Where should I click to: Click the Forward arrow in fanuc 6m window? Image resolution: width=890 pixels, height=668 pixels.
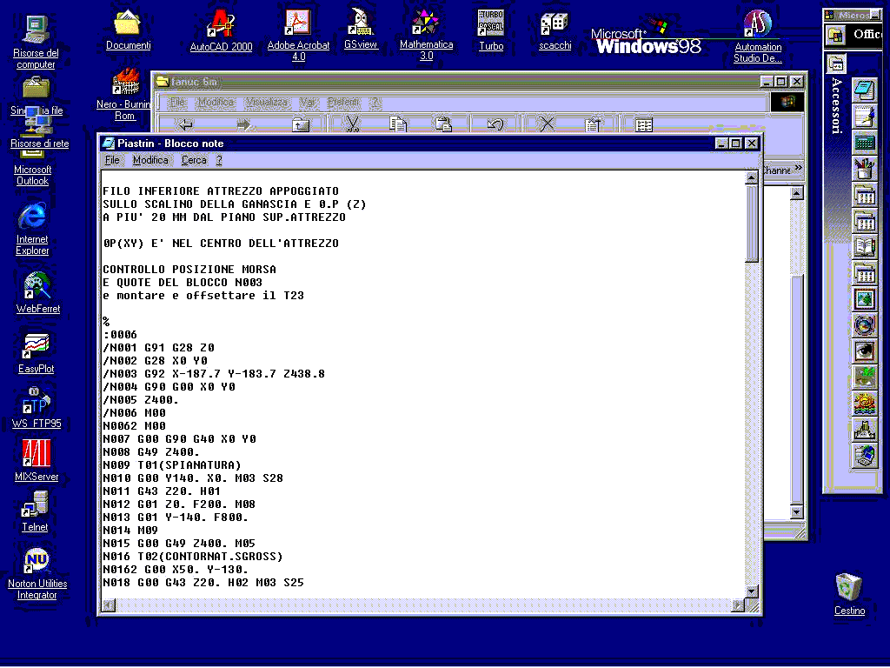pyautogui.click(x=243, y=124)
